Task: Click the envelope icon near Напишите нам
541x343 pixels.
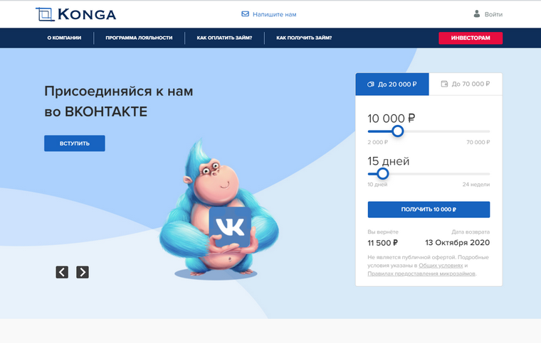Action: click(245, 14)
